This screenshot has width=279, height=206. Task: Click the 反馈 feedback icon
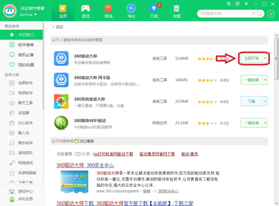(78, 154)
